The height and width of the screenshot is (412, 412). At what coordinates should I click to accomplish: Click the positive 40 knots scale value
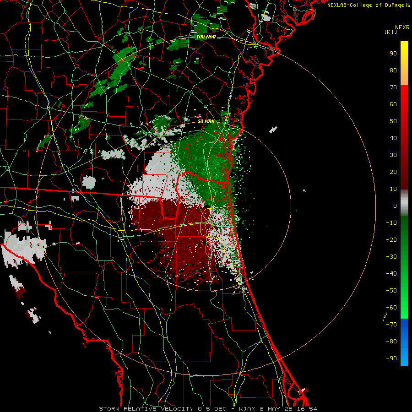click(393, 138)
